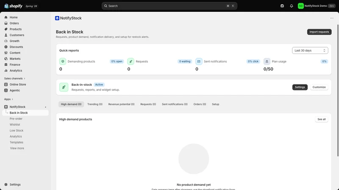Click the 0% click badge

[x=253, y=61]
